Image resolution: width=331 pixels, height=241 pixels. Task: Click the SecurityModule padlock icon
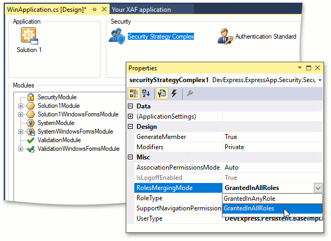[x=31, y=97]
